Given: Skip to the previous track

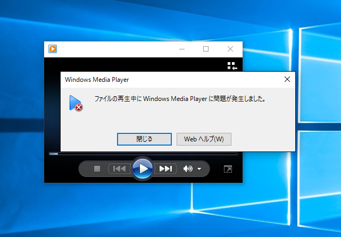Looking at the screenshot, I should point(119,169).
